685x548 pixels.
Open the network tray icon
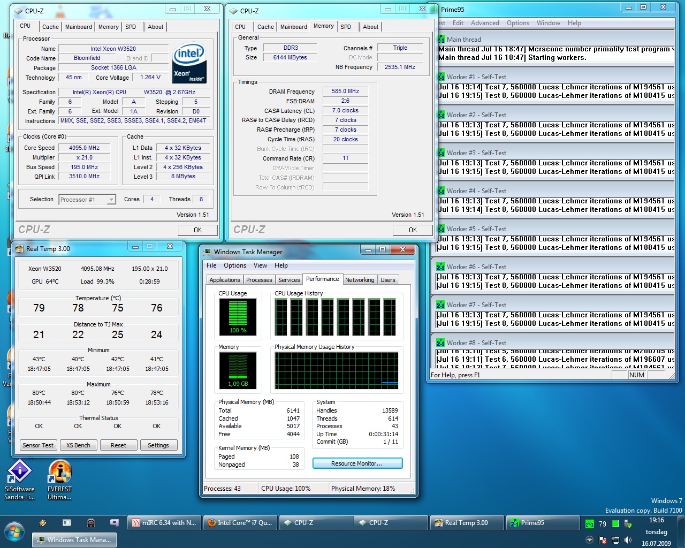point(615,541)
